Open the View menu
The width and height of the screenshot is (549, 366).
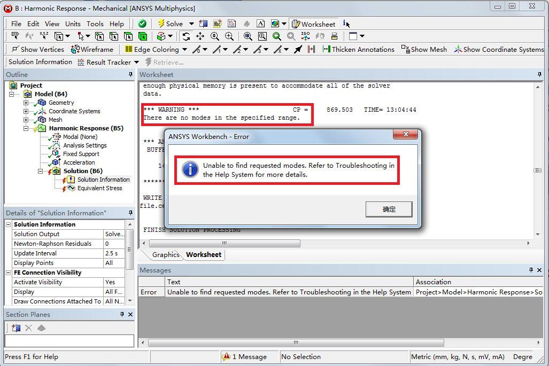pyautogui.click(x=52, y=24)
